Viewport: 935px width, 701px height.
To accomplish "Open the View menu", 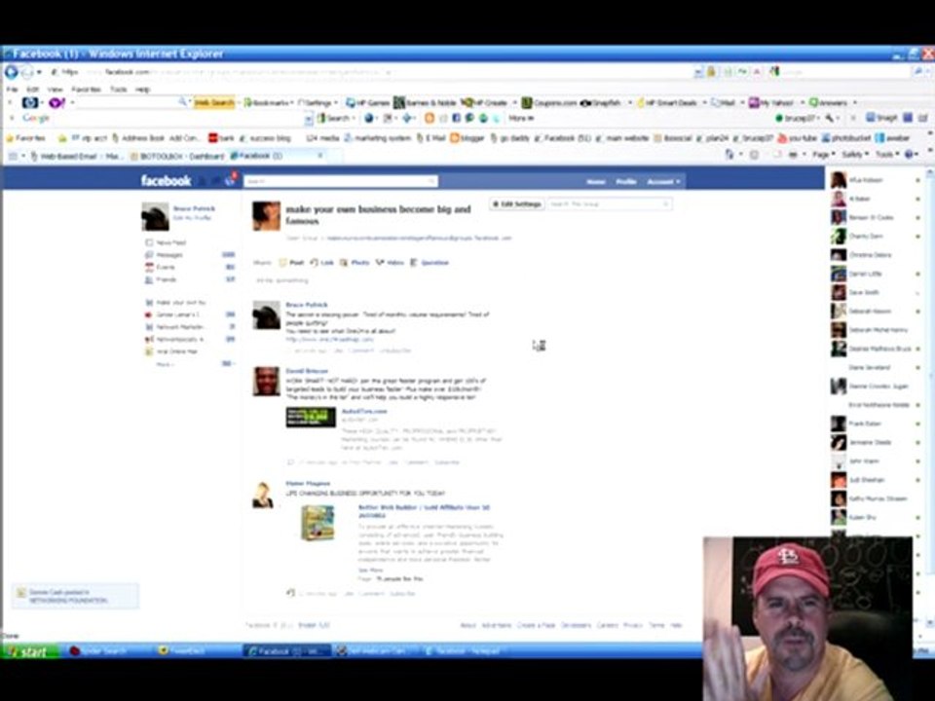I will [x=55, y=90].
